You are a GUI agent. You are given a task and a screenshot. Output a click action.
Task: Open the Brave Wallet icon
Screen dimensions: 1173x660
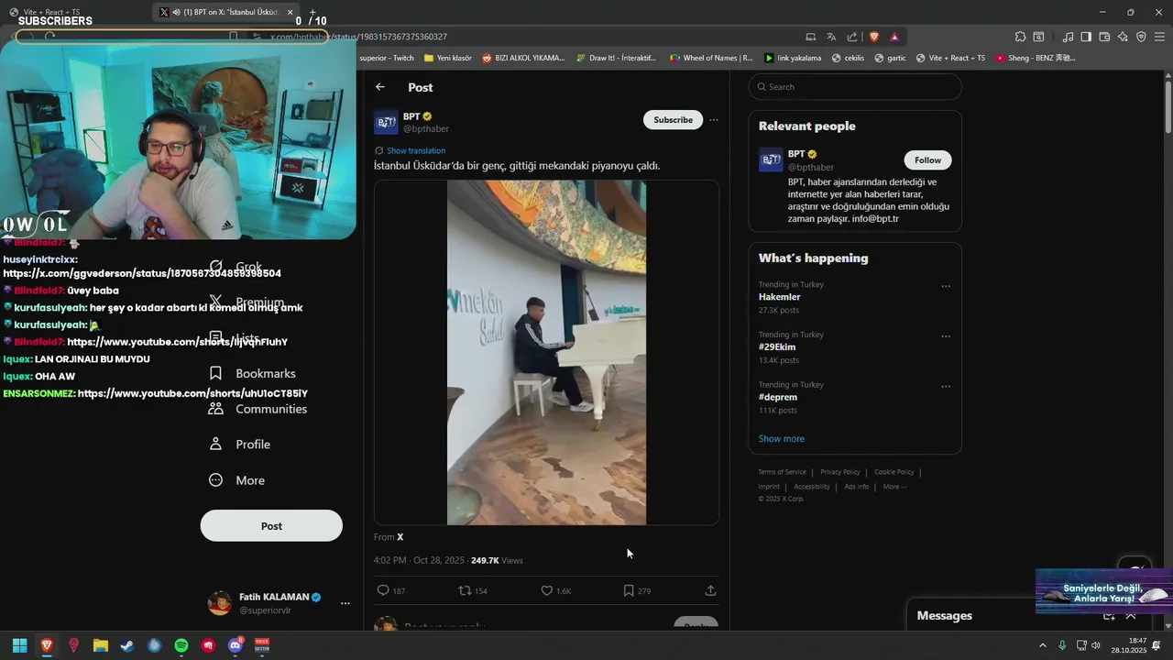tap(1104, 37)
